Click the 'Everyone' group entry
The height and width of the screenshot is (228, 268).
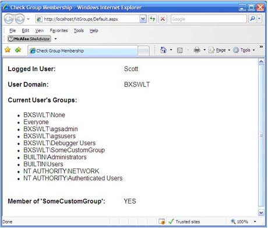[x=36, y=122]
